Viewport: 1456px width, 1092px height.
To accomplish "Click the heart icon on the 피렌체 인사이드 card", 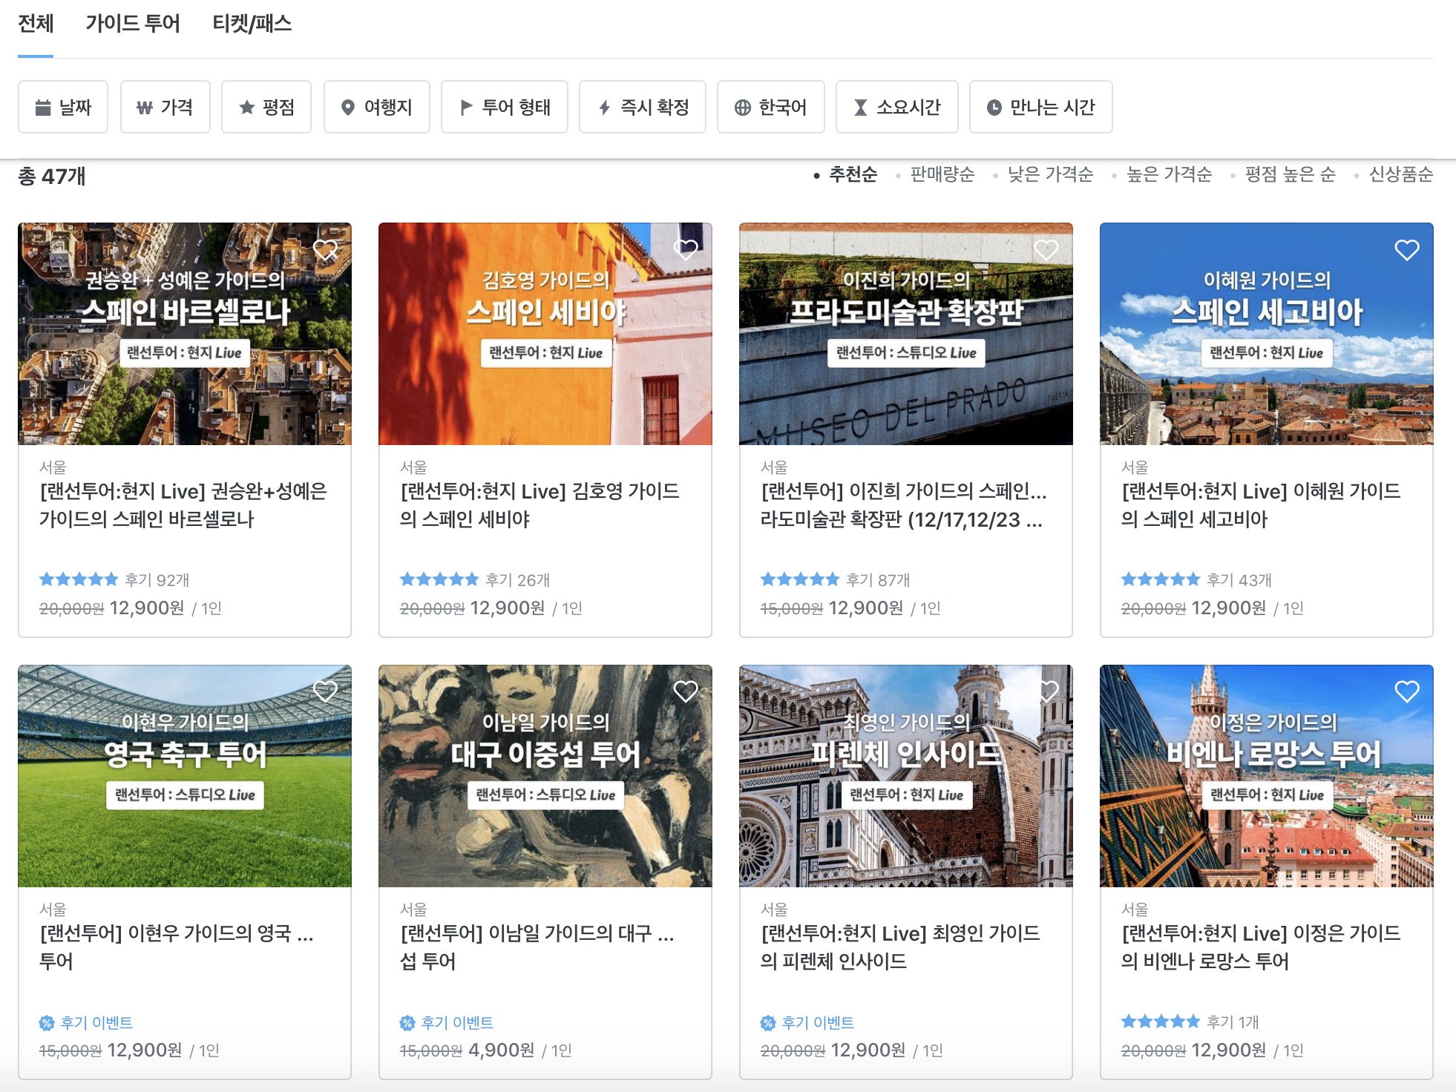I will [1046, 691].
